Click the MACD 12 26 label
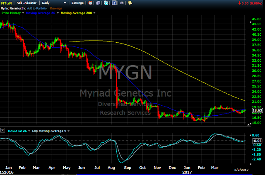The image size is (265, 175). click(x=17, y=131)
